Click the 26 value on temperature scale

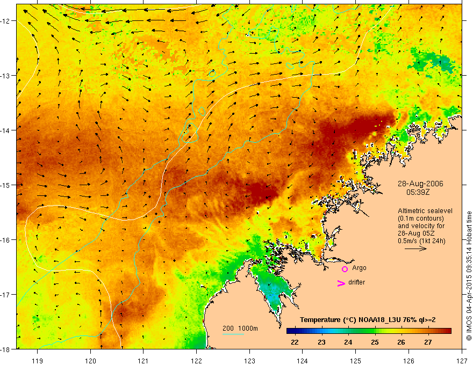pyautogui.click(x=401, y=342)
